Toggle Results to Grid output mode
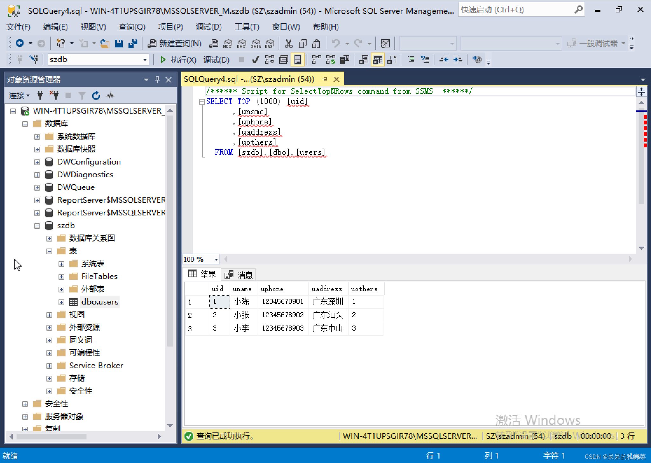Image resolution: width=651 pixels, height=463 pixels. (377, 60)
